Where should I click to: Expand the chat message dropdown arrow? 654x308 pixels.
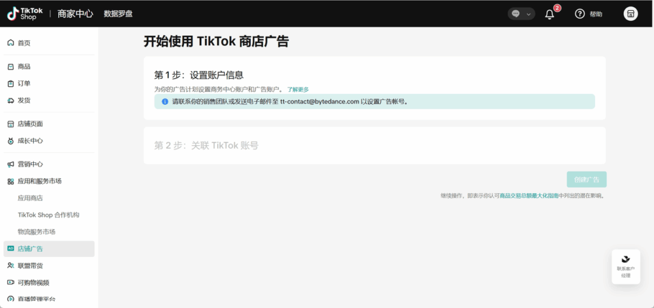pyautogui.click(x=529, y=14)
